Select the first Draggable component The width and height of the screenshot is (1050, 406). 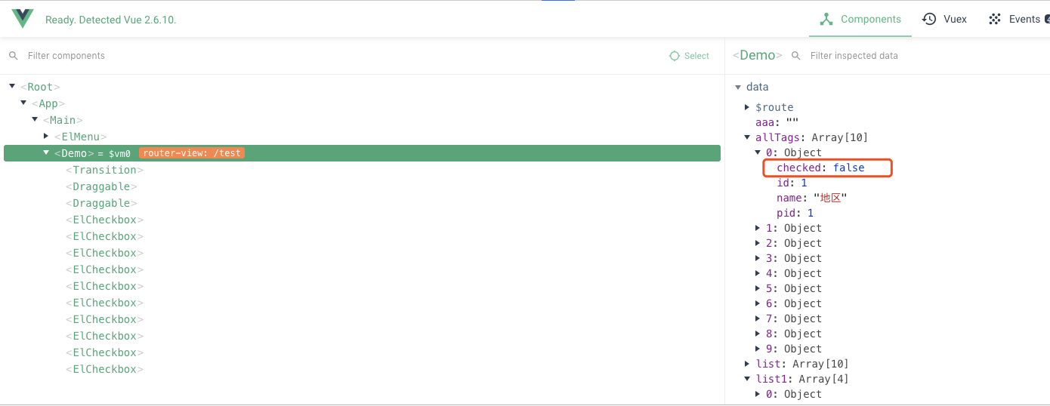[101, 186]
